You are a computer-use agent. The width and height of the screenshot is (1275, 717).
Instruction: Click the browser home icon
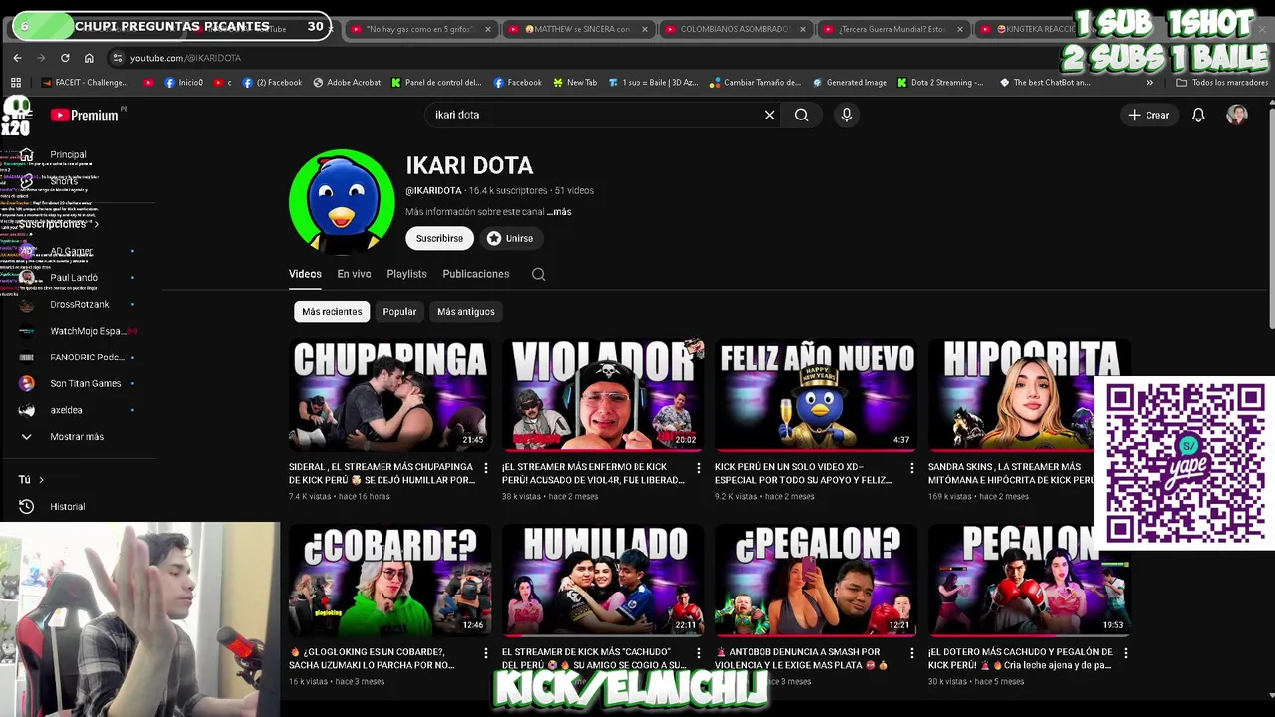point(89,58)
